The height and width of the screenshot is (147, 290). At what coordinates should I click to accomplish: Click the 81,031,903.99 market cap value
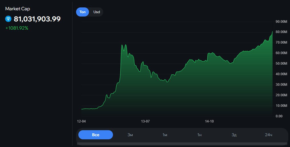tap(37, 19)
